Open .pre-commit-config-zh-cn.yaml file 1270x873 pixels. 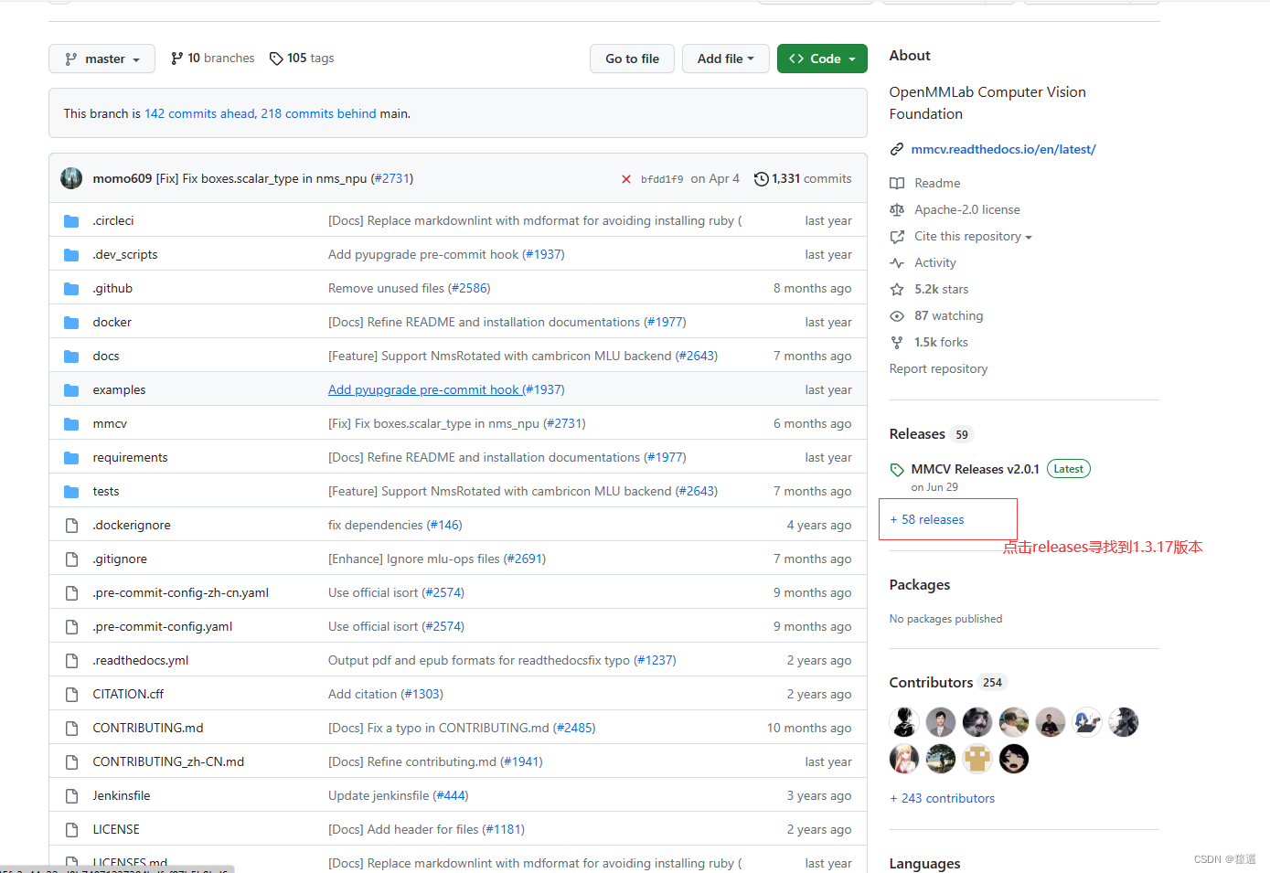pyautogui.click(x=180, y=592)
